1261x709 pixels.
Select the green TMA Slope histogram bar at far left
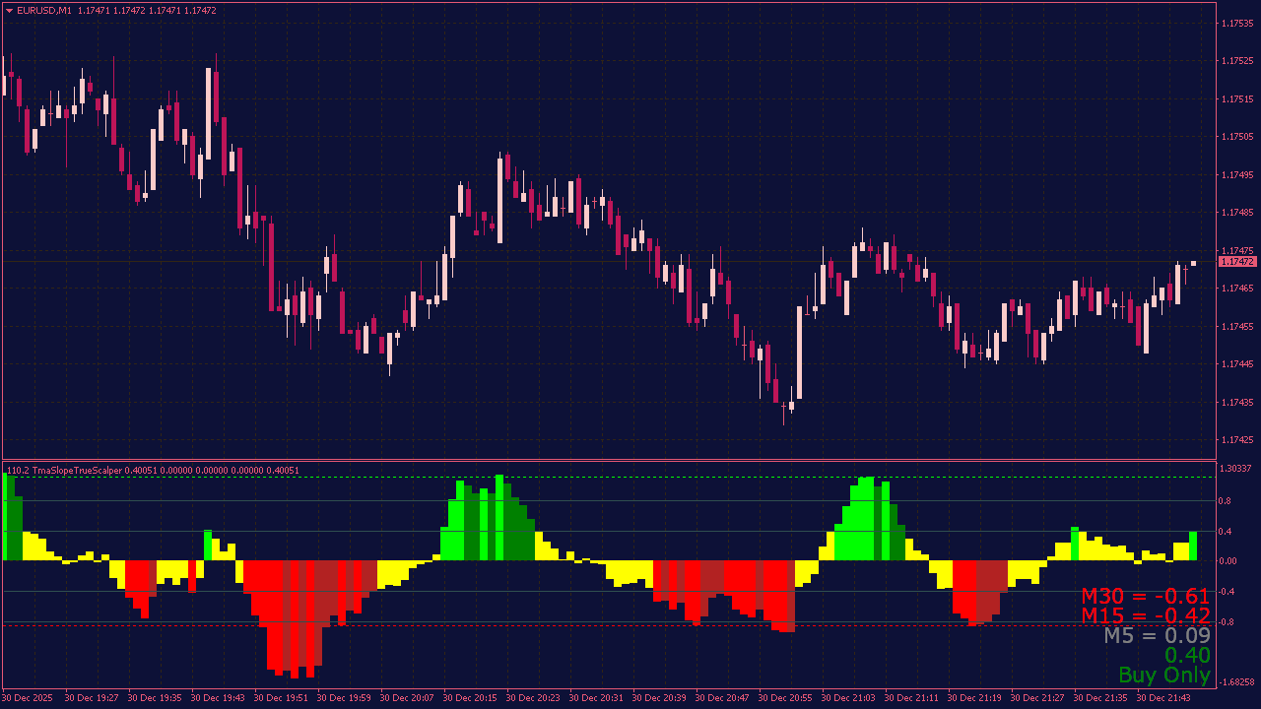tap(10, 512)
